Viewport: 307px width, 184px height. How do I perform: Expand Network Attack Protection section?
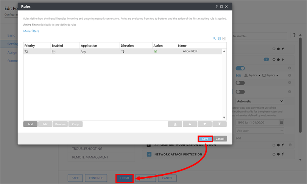coord(149,154)
